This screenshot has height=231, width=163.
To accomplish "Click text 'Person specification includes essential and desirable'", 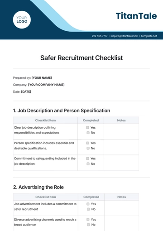I will tap(44, 145).
